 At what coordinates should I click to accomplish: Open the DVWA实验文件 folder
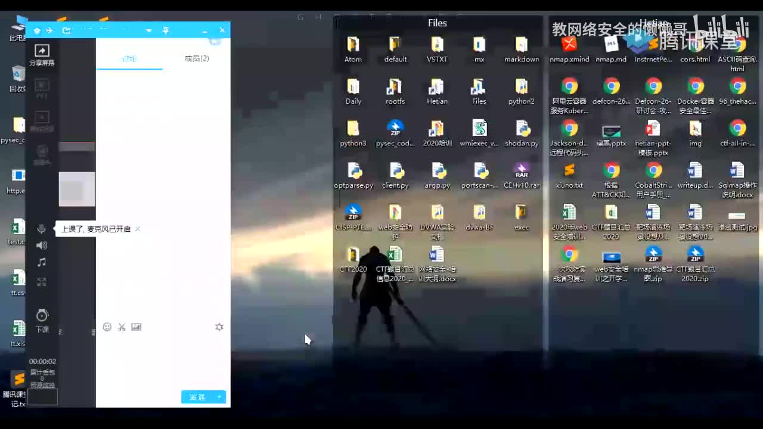click(x=437, y=222)
